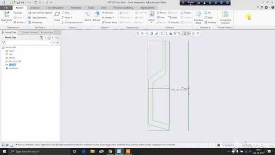Select the Project tool

point(186,12)
